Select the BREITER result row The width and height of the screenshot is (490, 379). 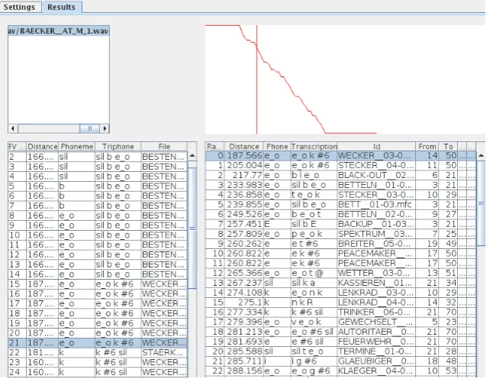[341, 244]
